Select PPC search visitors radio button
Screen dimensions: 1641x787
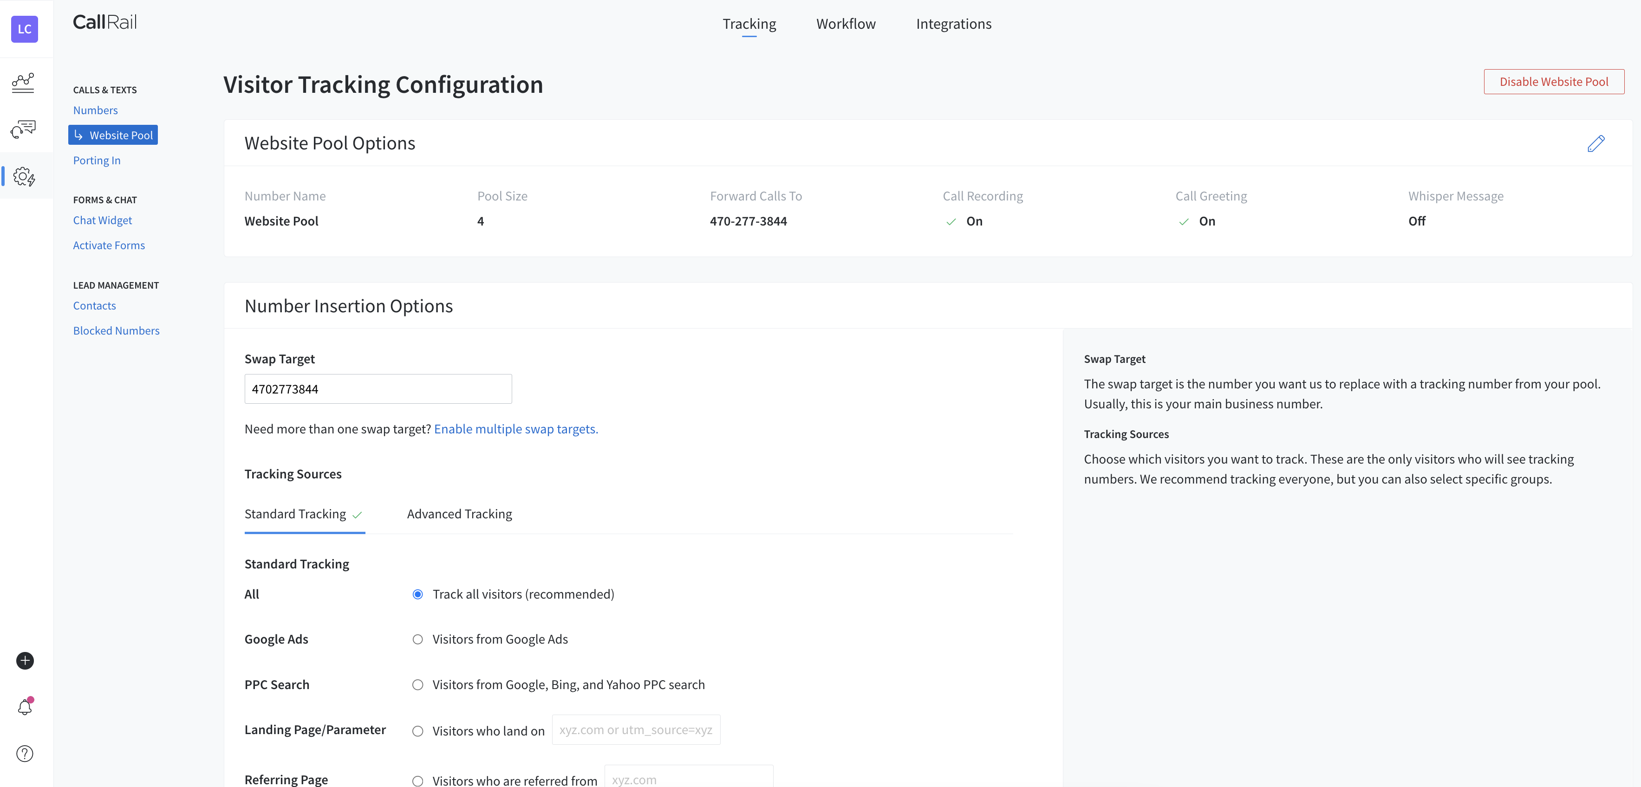click(x=418, y=684)
